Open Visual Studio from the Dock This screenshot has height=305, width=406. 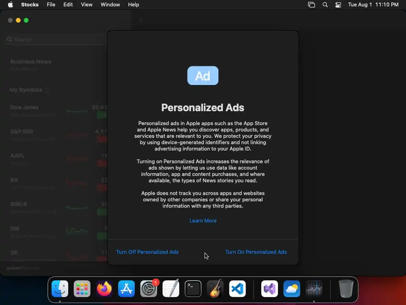[270, 289]
